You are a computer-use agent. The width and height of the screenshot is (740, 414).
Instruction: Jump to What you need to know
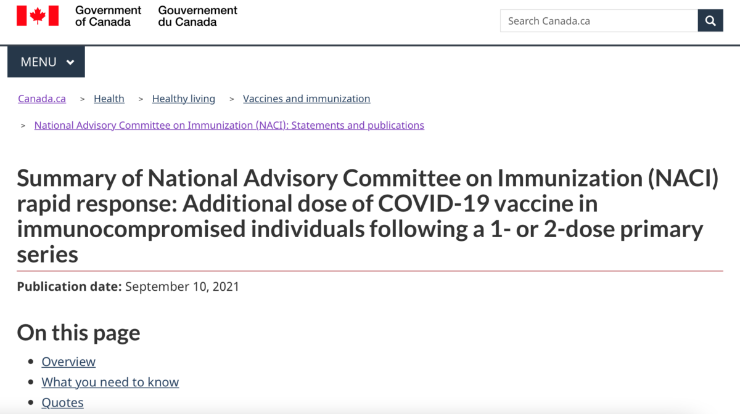(x=110, y=382)
